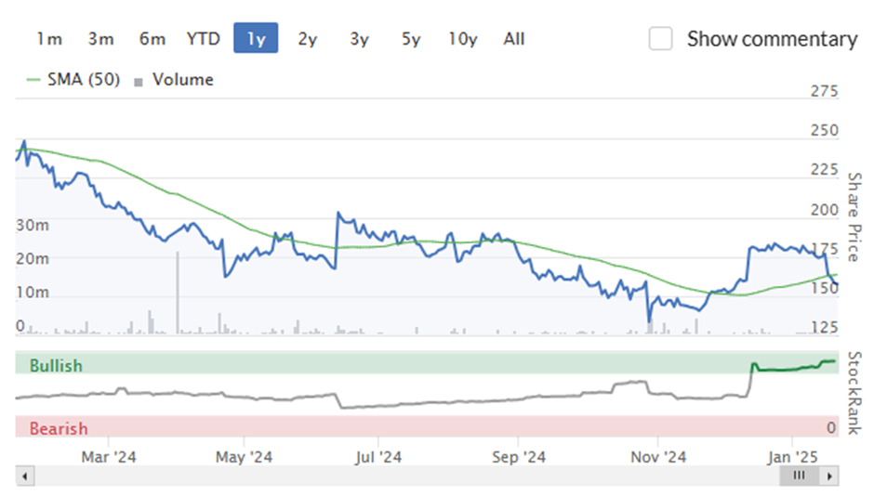Choose the YTD range button
The width and height of the screenshot is (874, 496).
(x=204, y=38)
